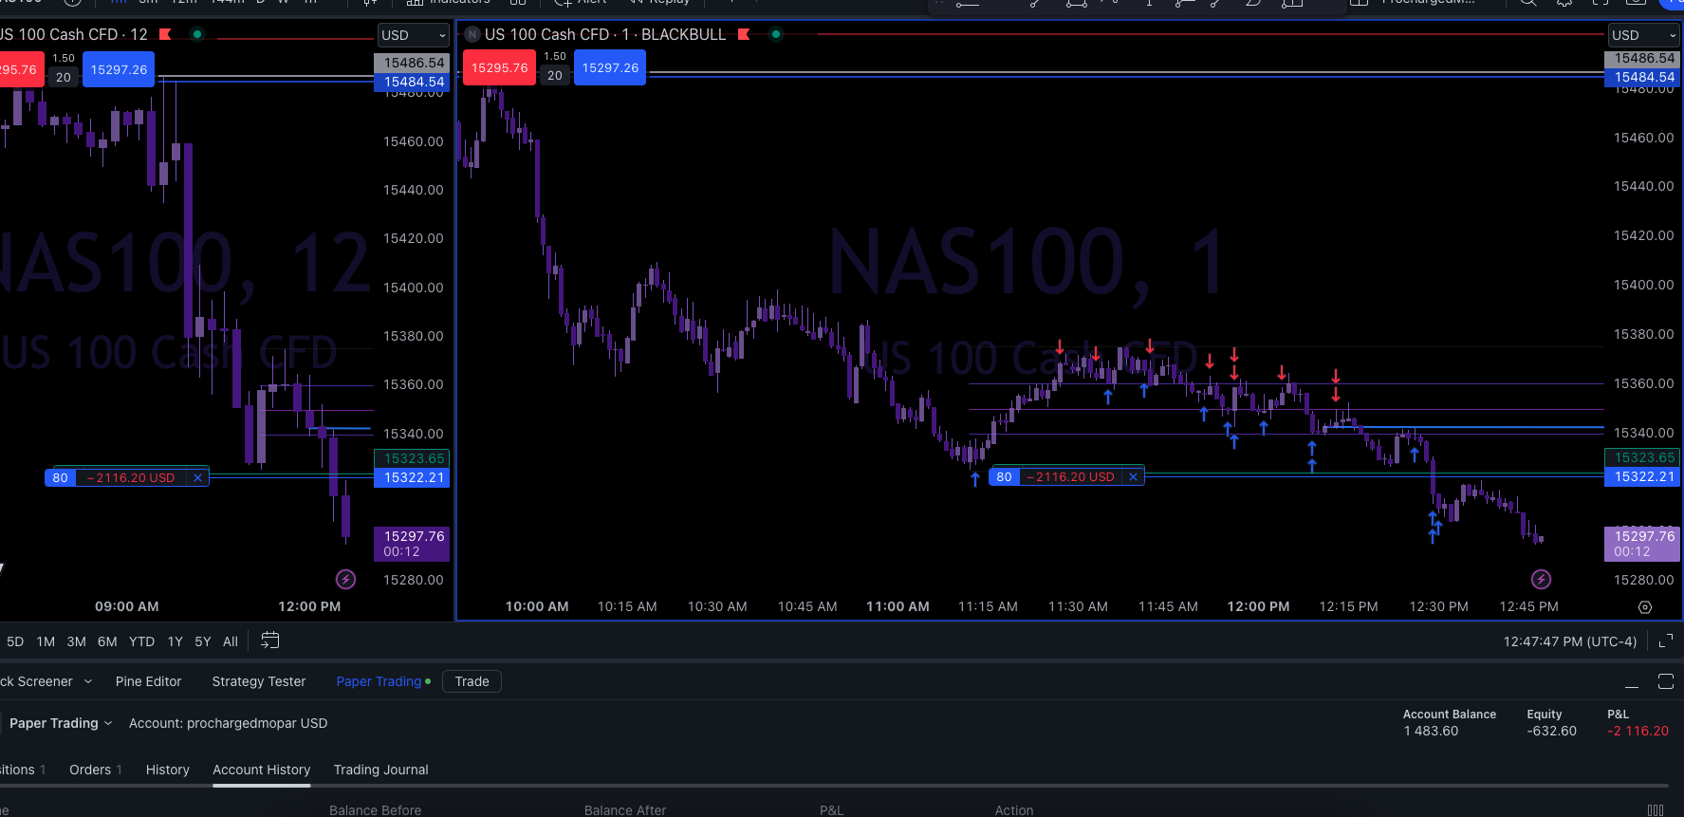Select 1Y time range
This screenshot has height=817, width=1684.
[176, 641]
